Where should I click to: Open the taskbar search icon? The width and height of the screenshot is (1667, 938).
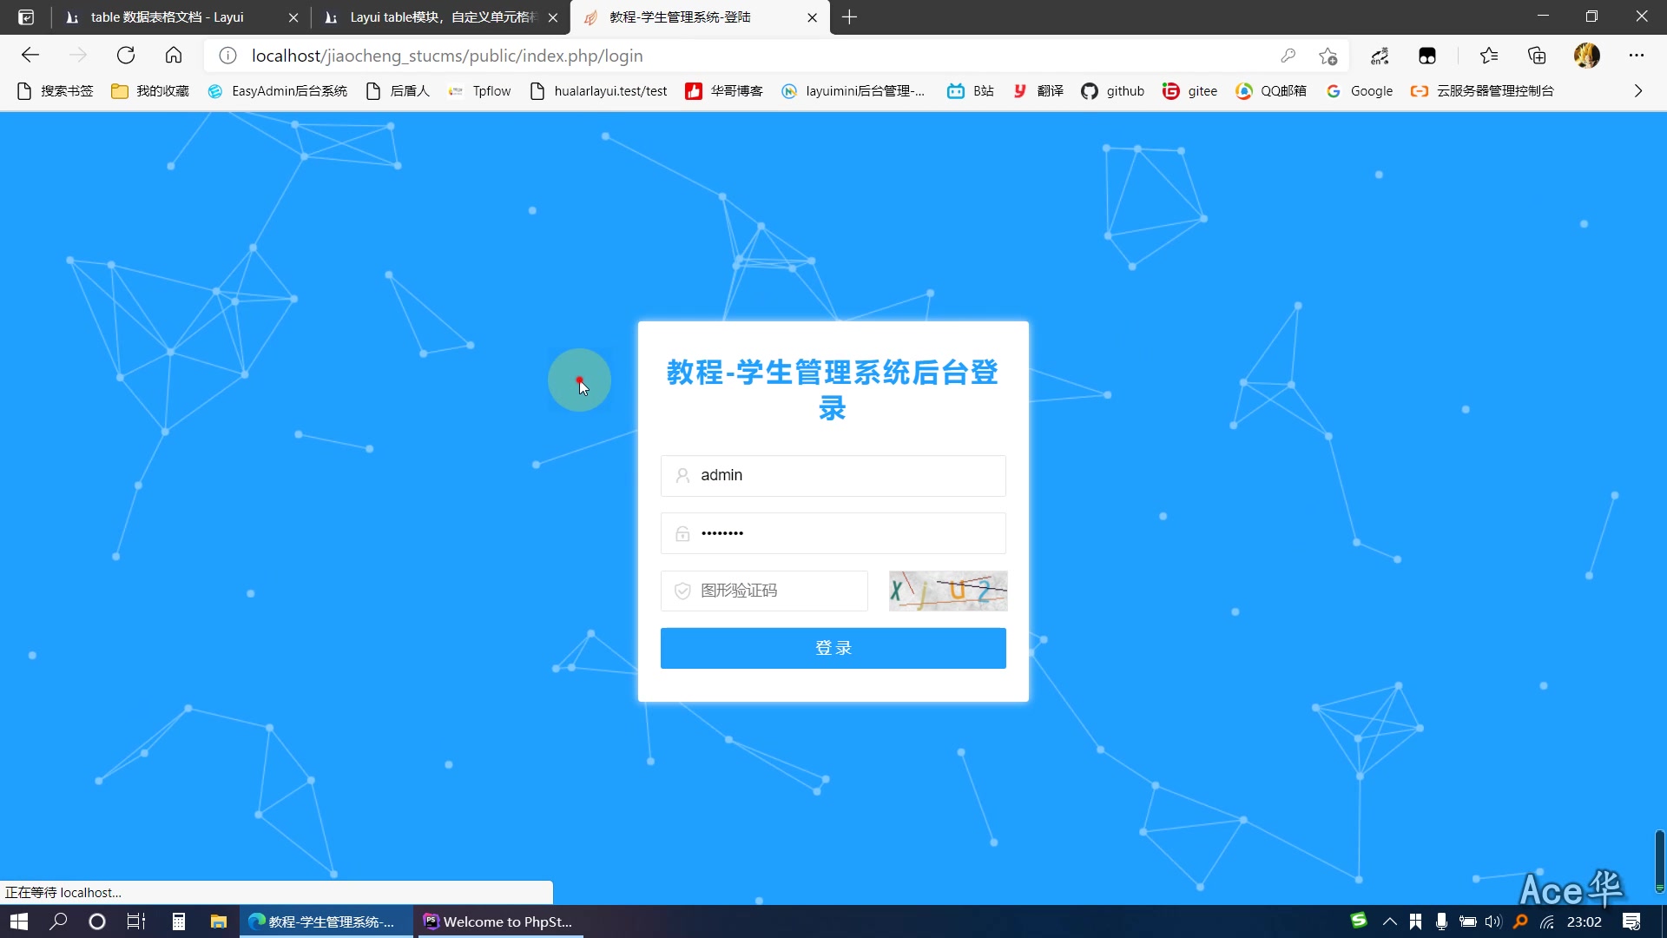coord(58,921)
